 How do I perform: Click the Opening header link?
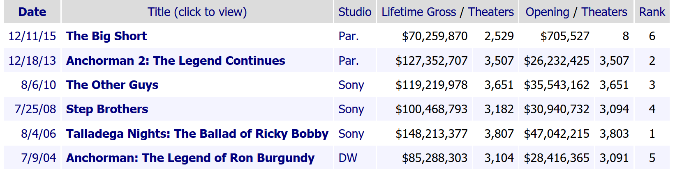(x=547, y=12)
